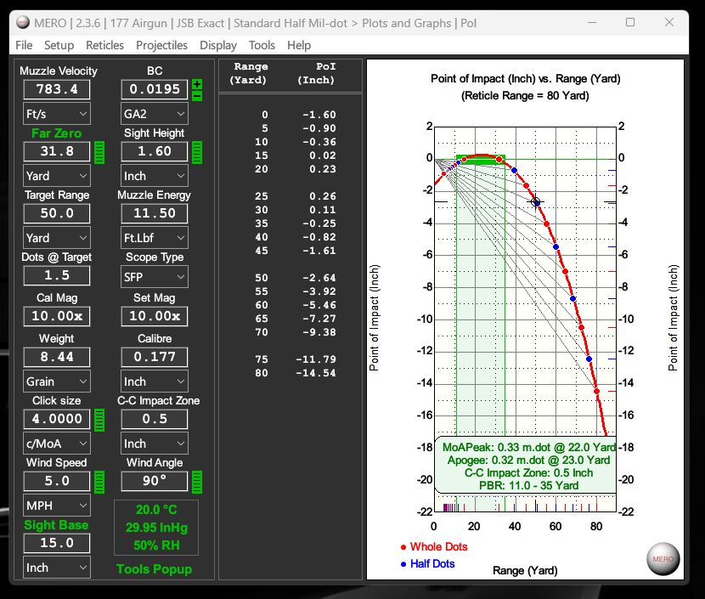Click the Wind Speed 5.0 field
This screenshot has width=705, height=599.
(x=57, y=481)
